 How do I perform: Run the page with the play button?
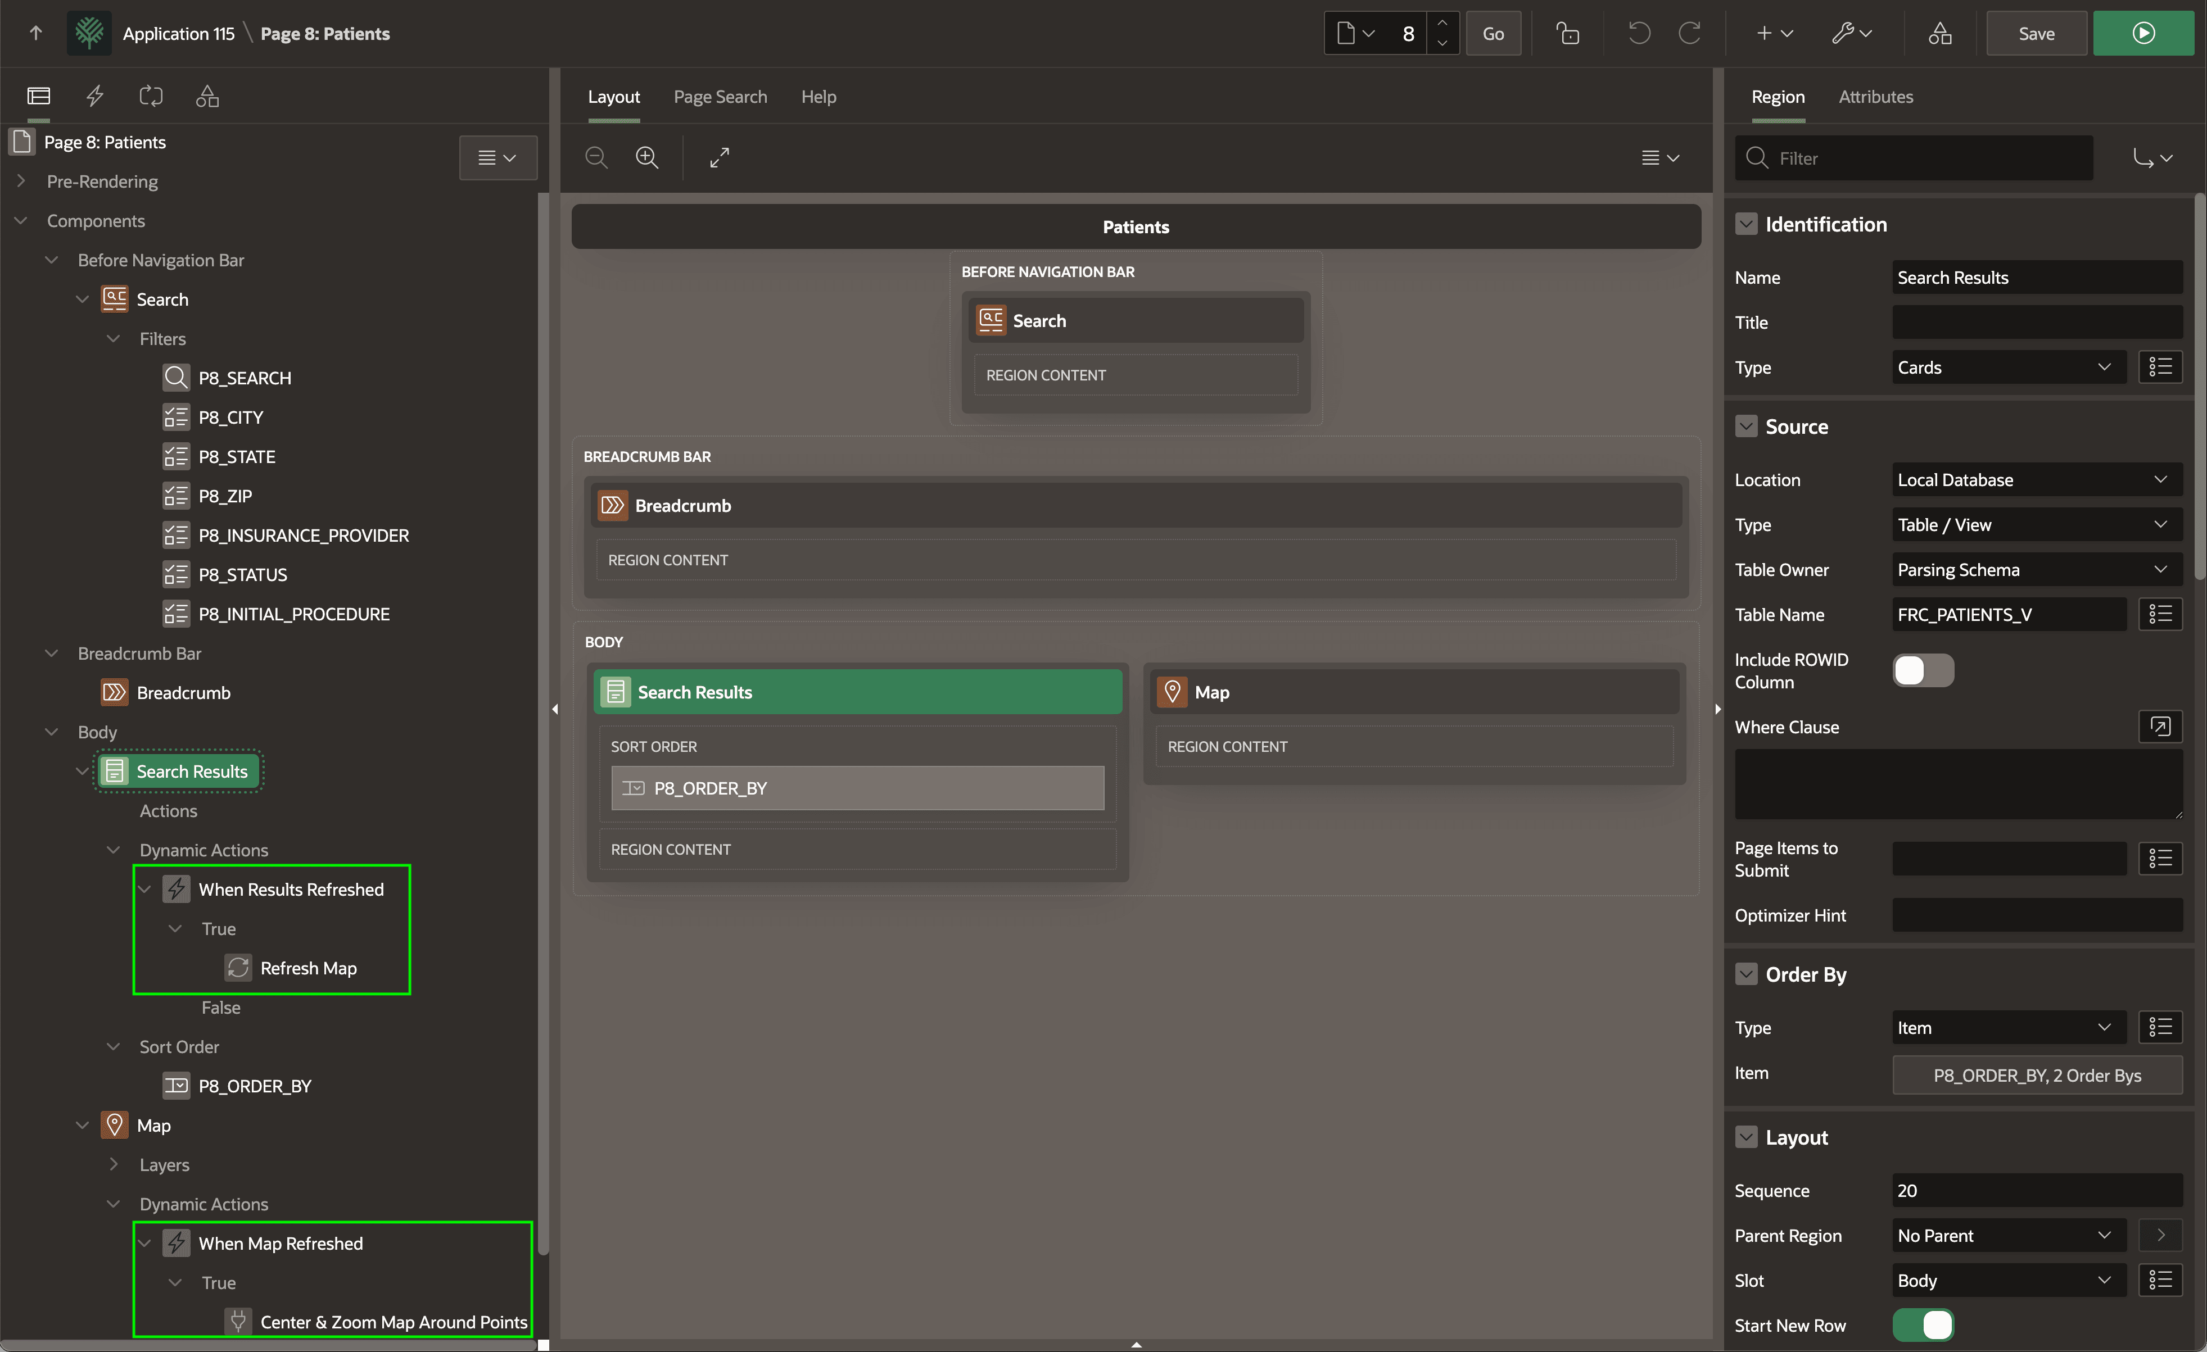click(x=2142, y=33)
